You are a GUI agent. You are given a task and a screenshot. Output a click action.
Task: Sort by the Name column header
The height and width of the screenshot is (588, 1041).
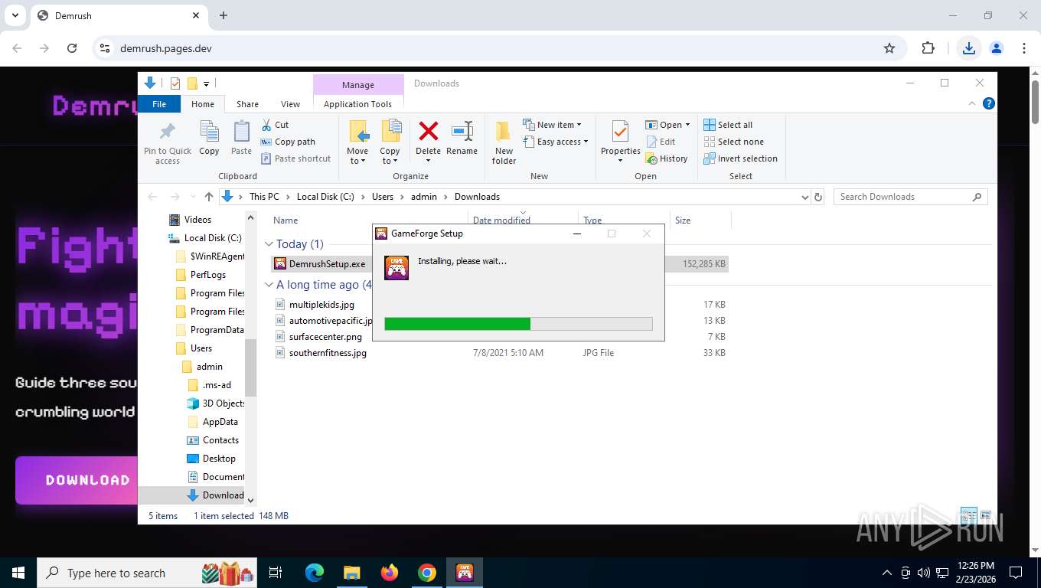[x=286, y=220]
